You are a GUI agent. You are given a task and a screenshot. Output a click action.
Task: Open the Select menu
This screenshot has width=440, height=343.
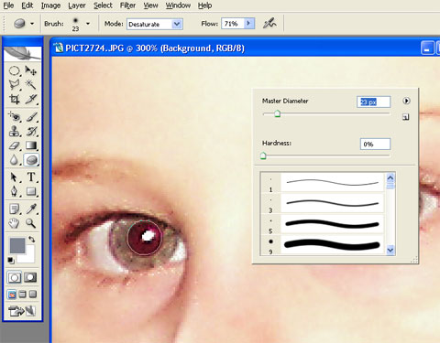coord(103,5)
